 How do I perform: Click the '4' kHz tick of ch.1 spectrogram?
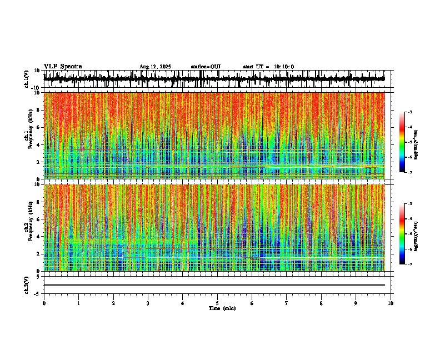pyautogui.click(x=38, y=145)
